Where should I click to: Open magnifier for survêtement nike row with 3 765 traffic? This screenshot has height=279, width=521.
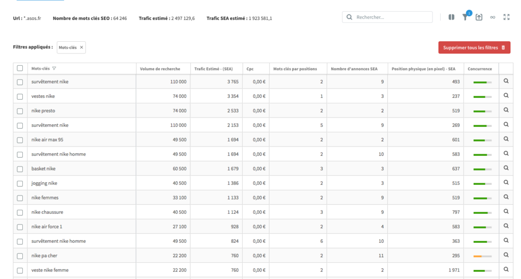506,81
